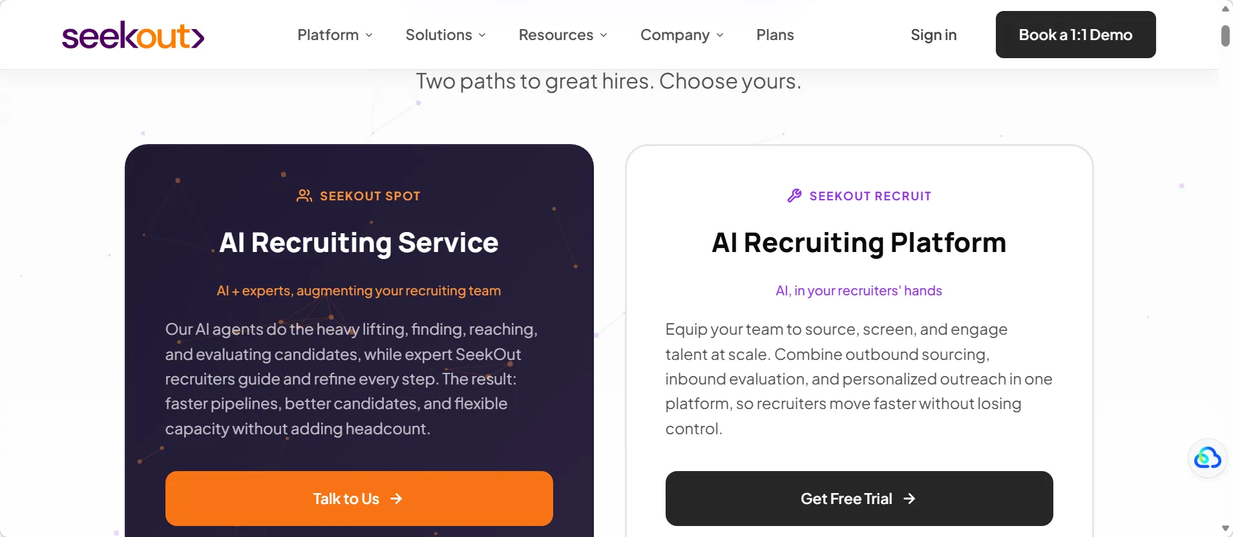Click the AI Recruiting Platform heading
The height and width of the screenshot is (537, 1233).
(859, 243)
